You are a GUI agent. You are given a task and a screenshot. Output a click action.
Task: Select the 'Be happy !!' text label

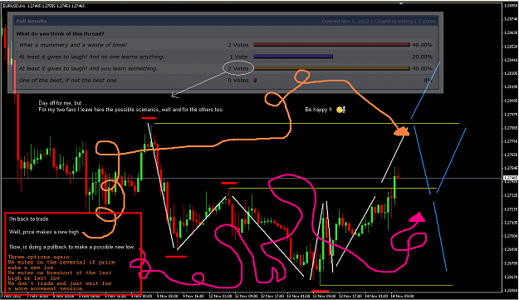[x=318, y=110]
